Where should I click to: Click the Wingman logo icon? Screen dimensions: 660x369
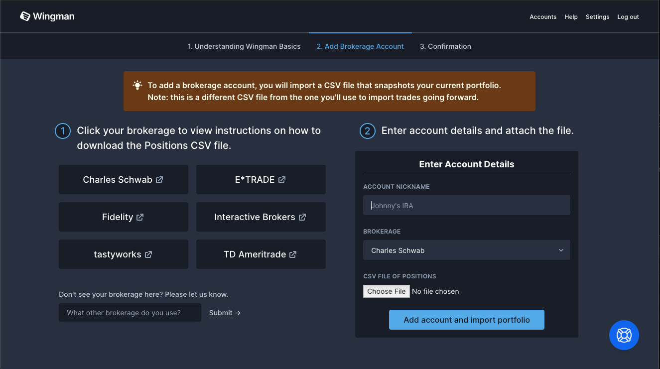(25, 16)
